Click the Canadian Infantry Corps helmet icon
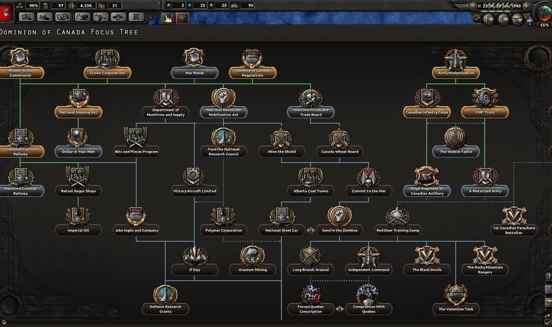Screen dimensions: 552x327 tap(427, 98)
